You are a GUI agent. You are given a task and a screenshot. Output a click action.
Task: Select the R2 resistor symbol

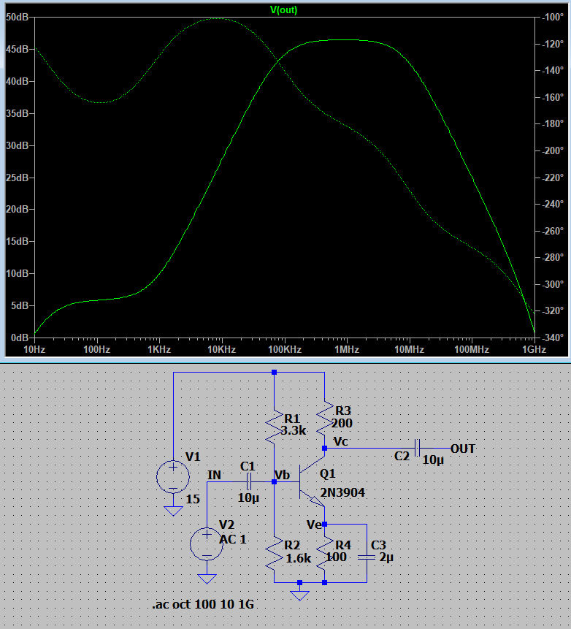click(274, 557)
